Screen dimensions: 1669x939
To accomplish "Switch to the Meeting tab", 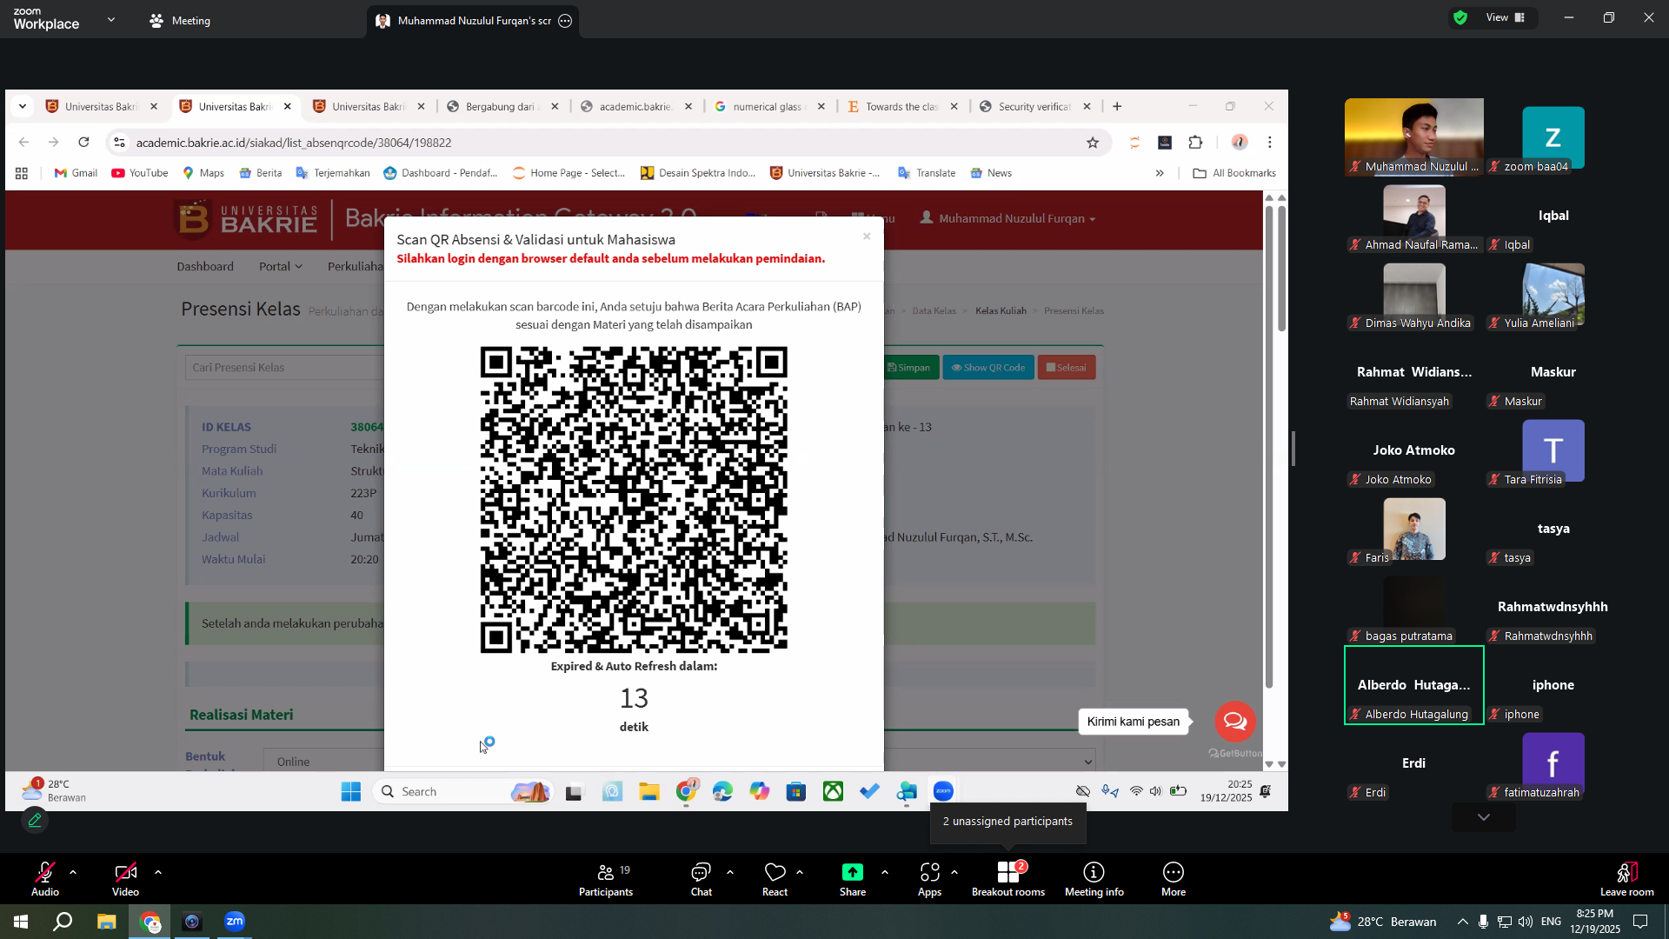I will [x=180, y=21].
